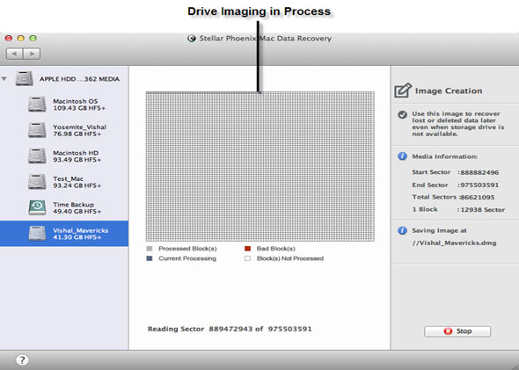Stop the drive imaging process
Viewport: 519px width, 370px height.
coord(457,331)
